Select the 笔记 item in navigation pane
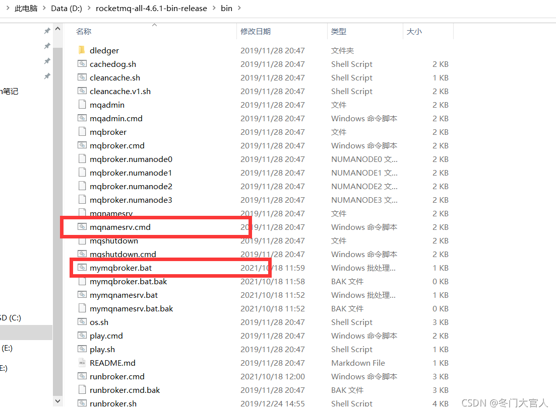Screen dimensions: 556x412 coord(9,92)
